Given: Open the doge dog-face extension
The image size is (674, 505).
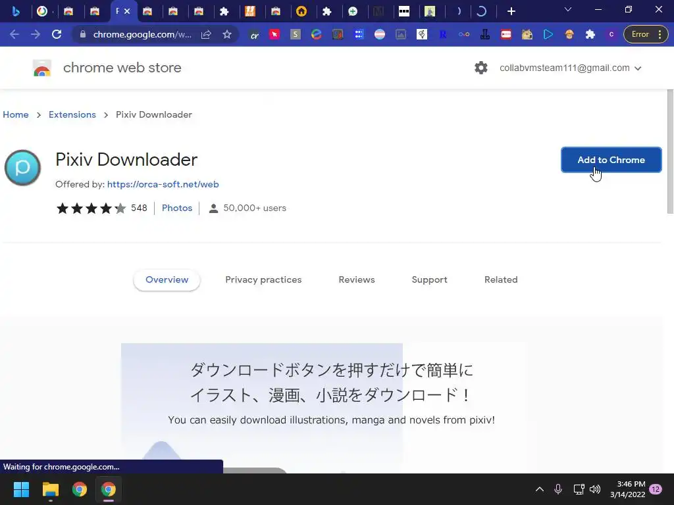Looking at the screenshot, I should 527,34.
